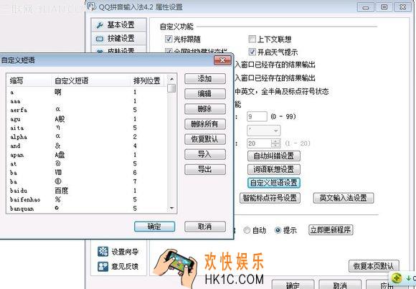The width and height of the screenshot is (416, 289).
Task: Click the scroll-up arrow in phrase list
Action: click(171, 79)
